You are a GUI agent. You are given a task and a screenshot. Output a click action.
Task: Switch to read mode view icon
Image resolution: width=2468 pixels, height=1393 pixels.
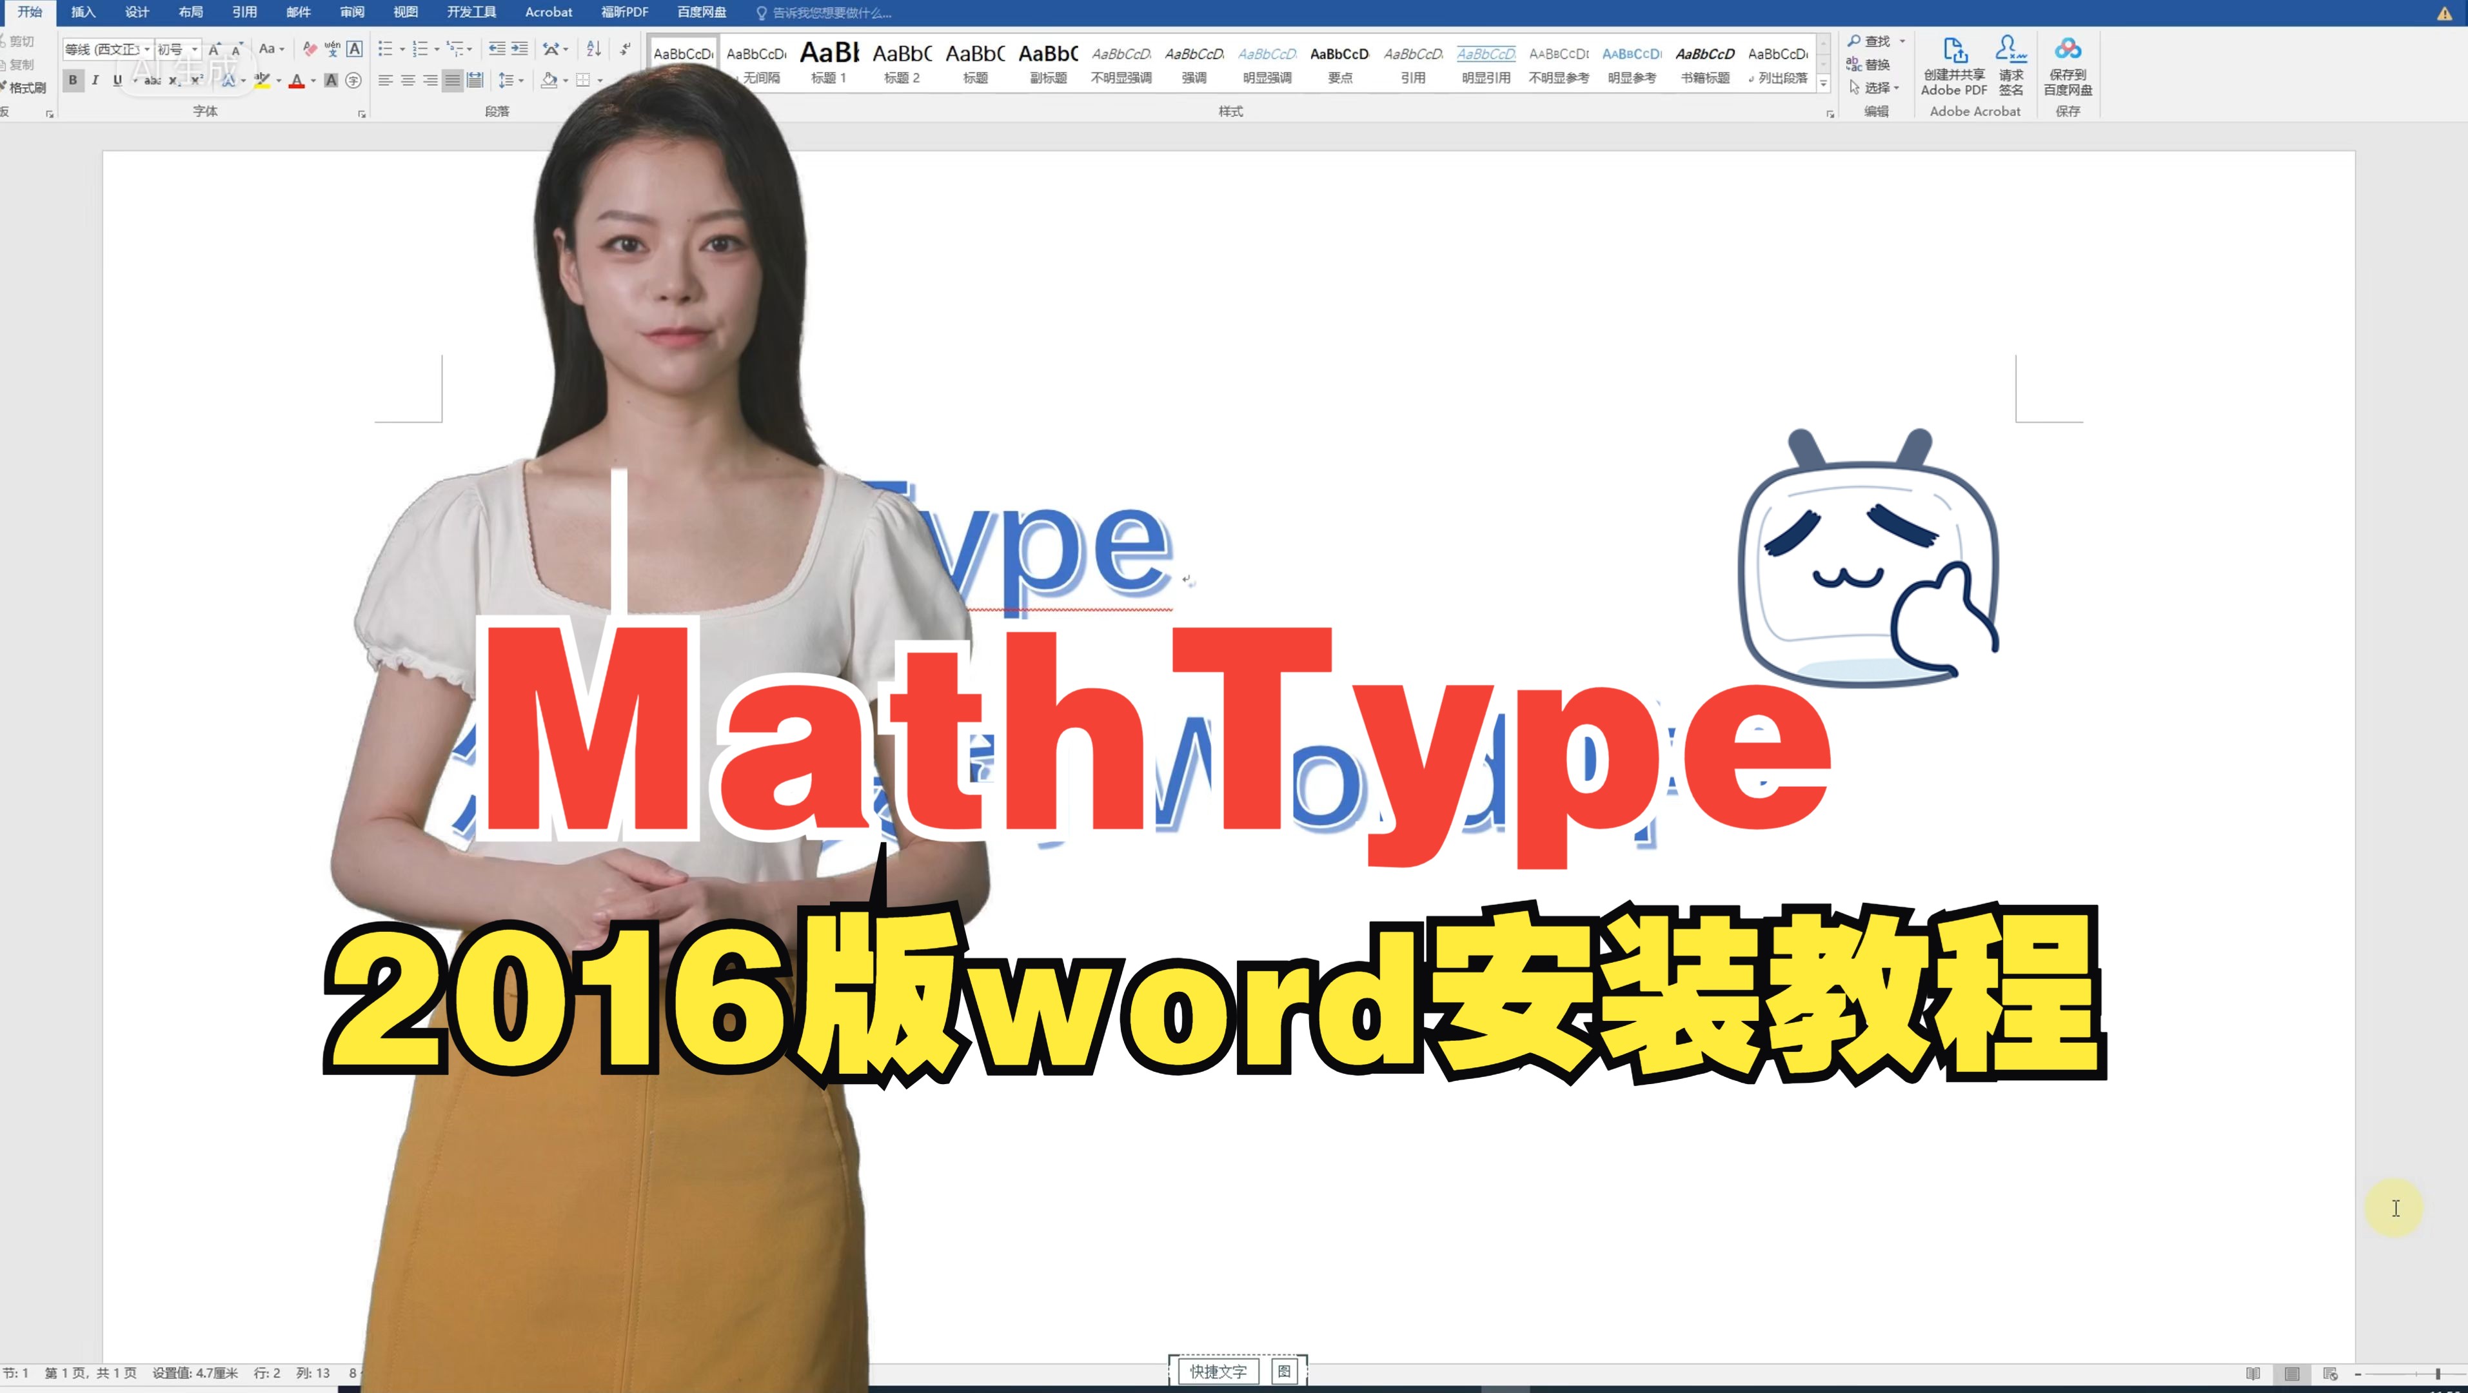tap(2253, 1374)
